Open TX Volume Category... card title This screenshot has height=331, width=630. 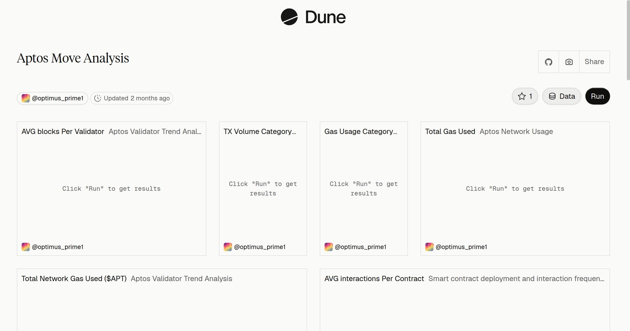pos(260,131)
